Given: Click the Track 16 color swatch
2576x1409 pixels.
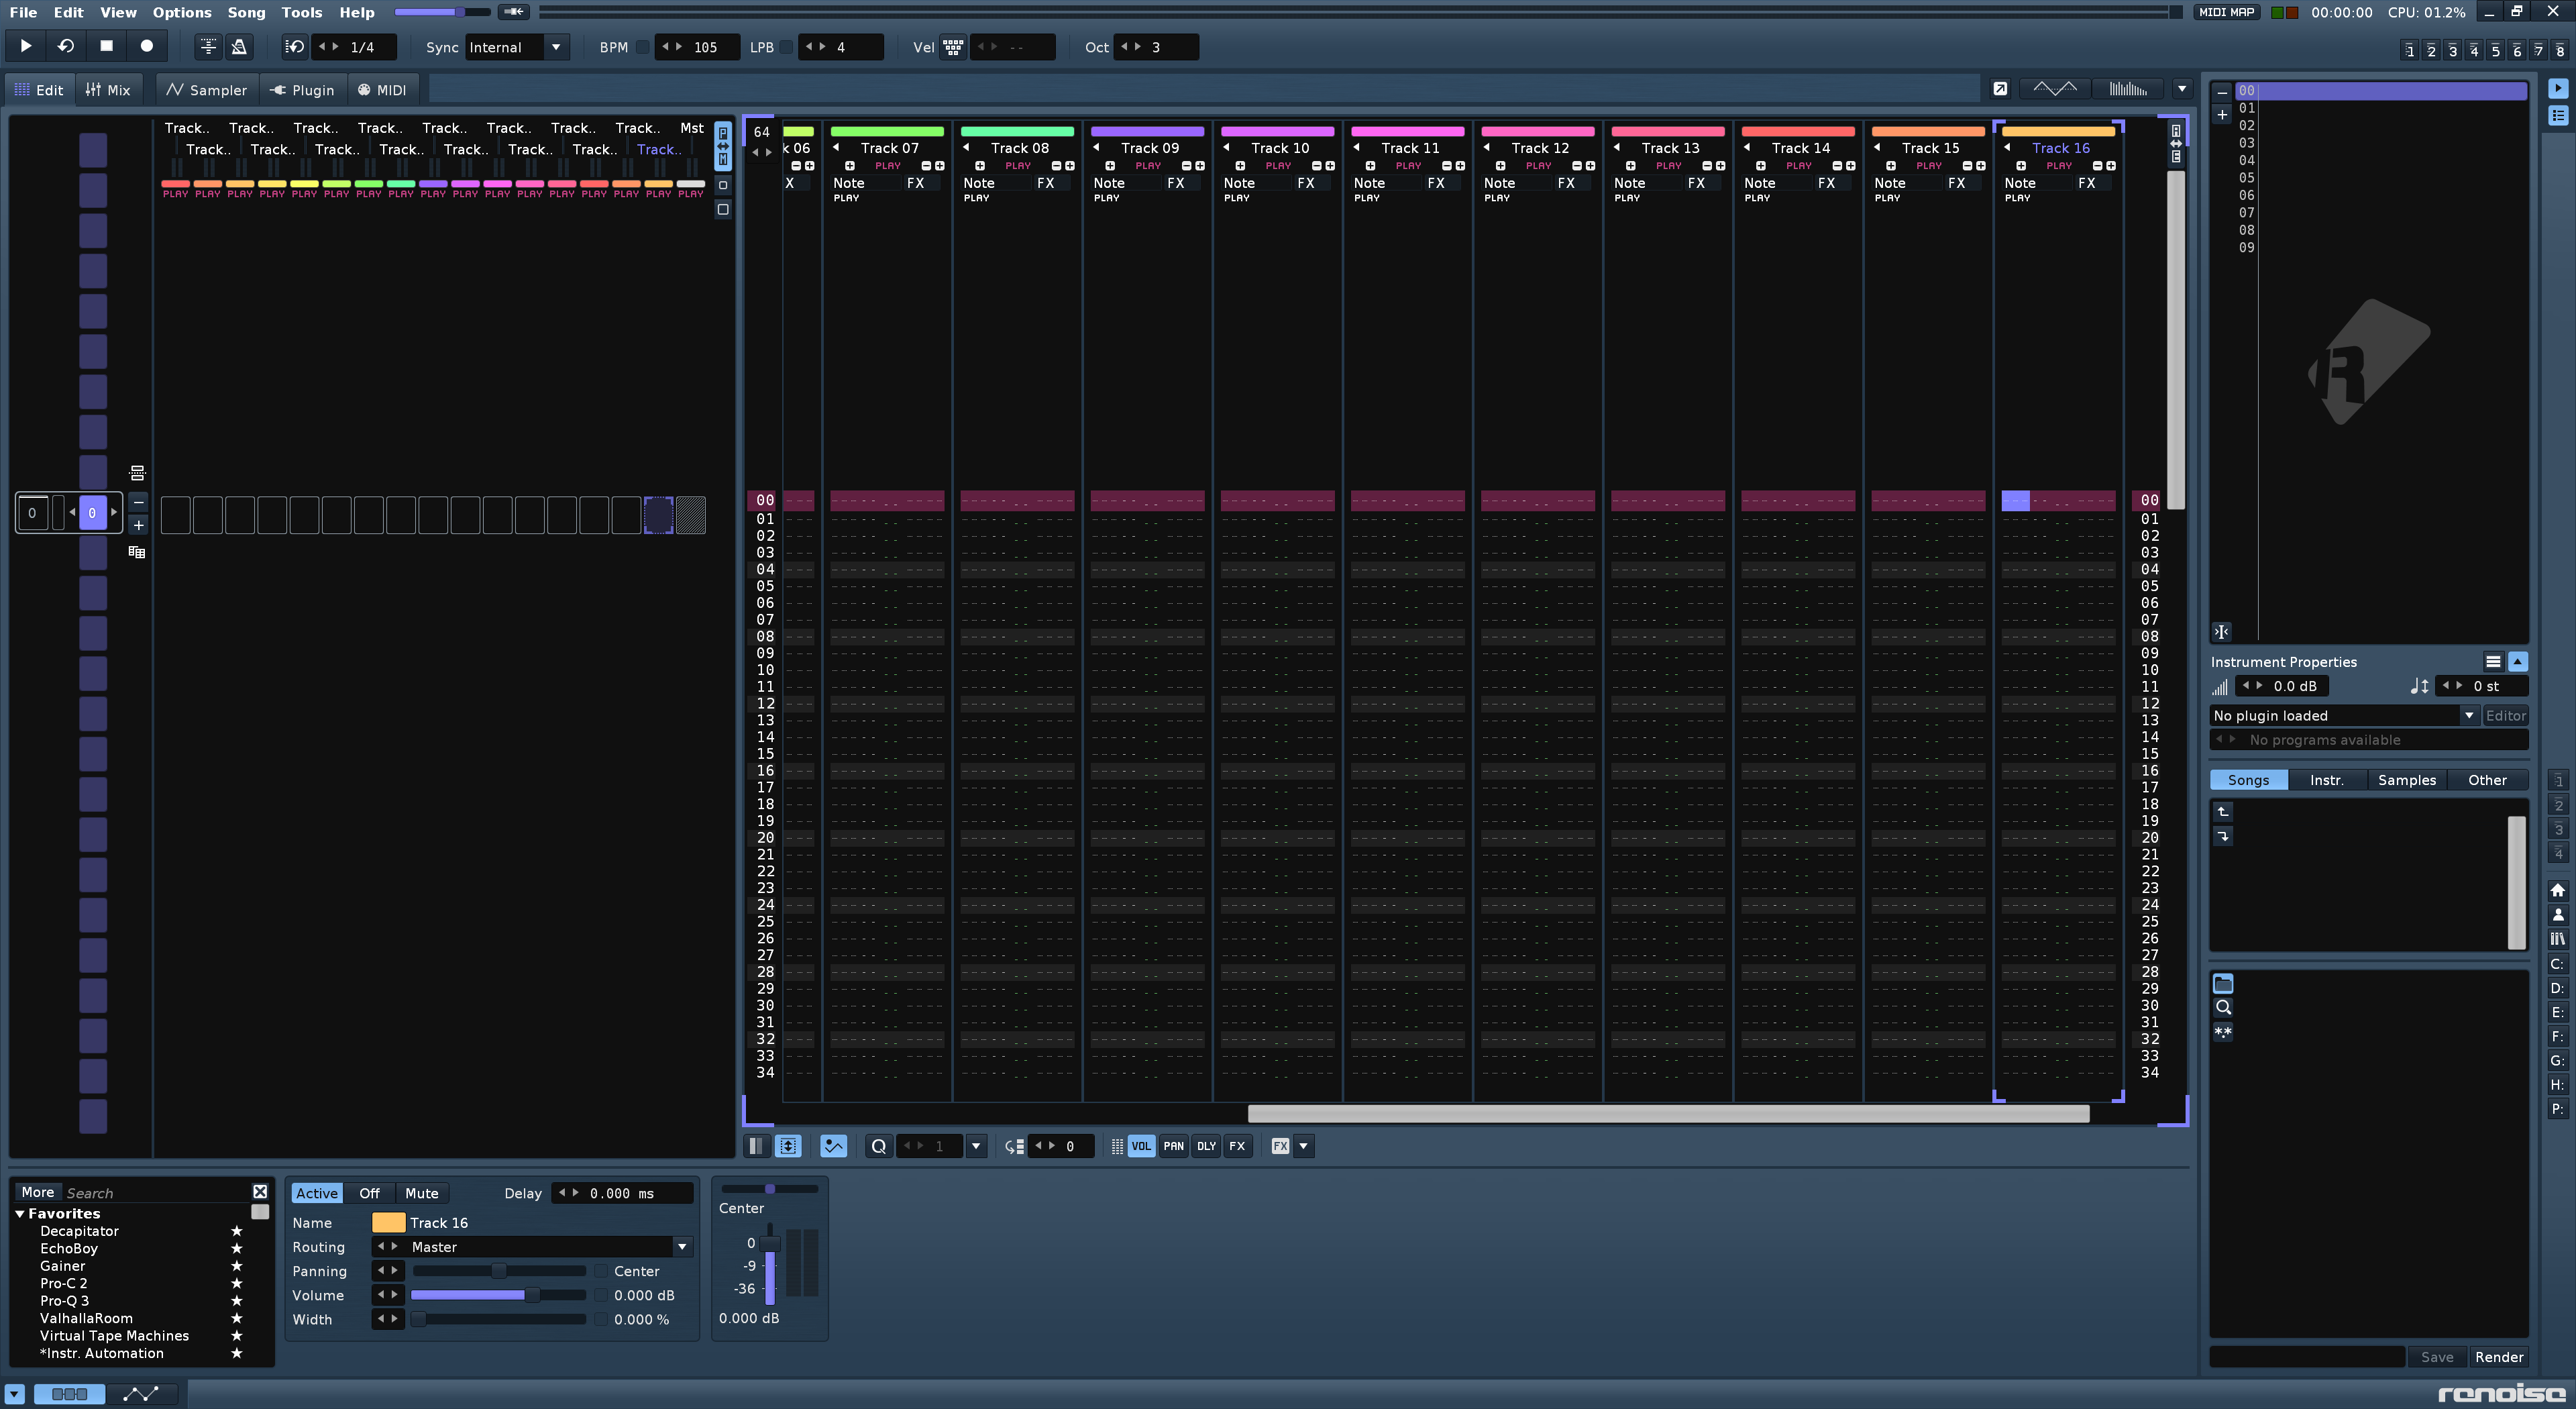Looking at the screenshot, I should click(388, 1222).
